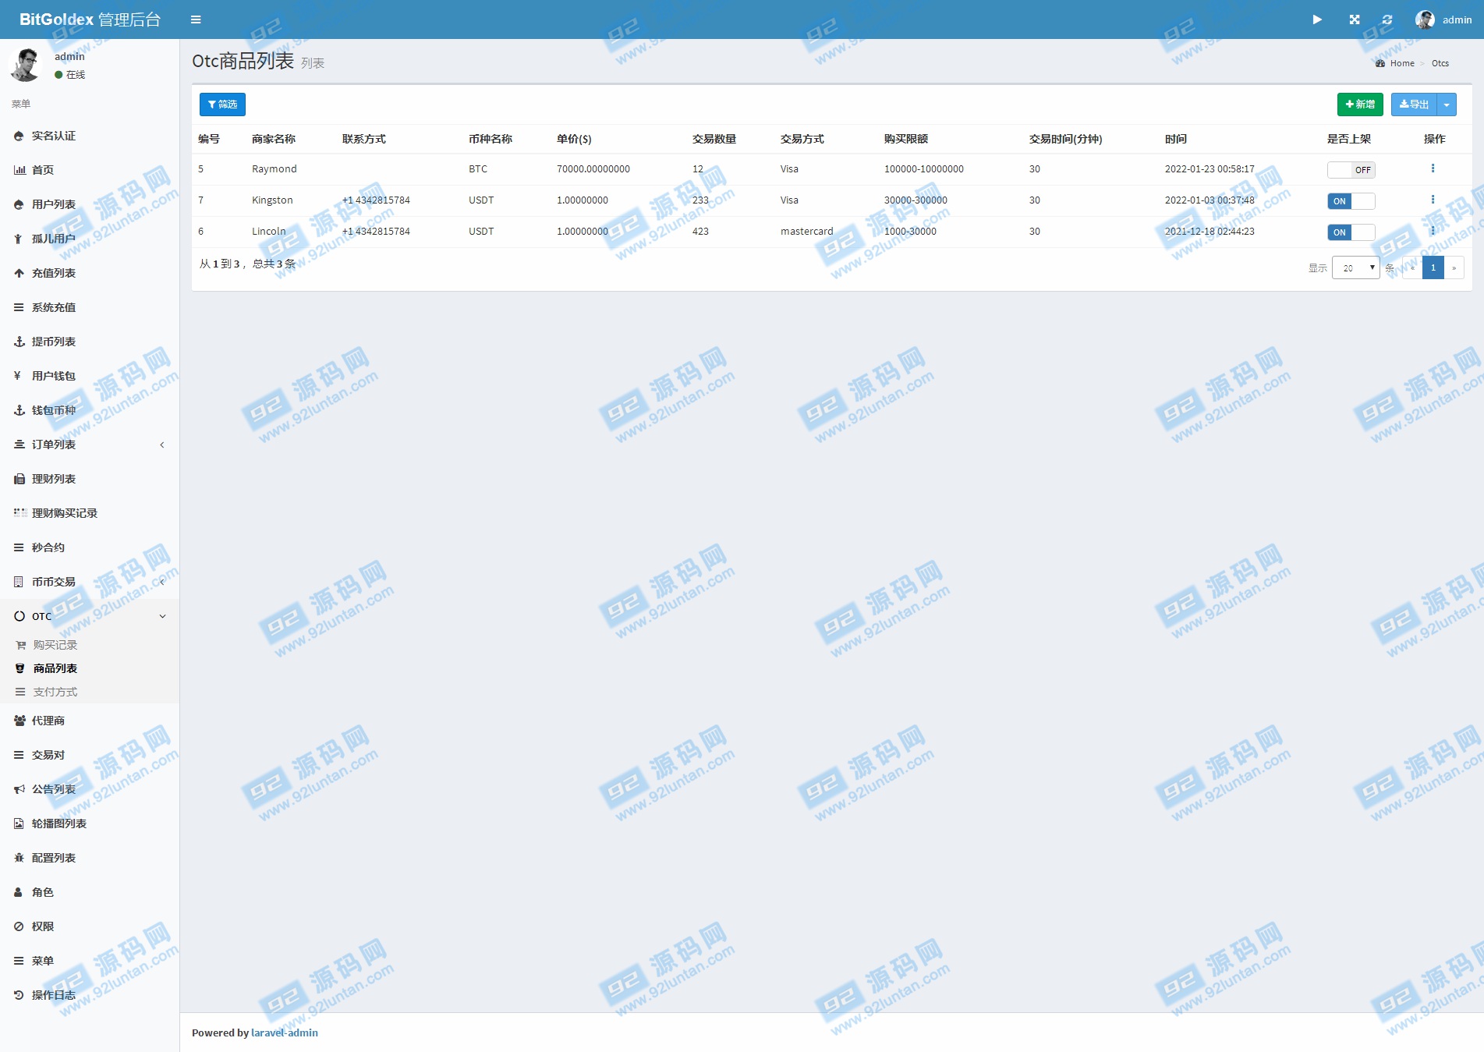
Task: Click the 100000-10000000 purchase limit cell
Action: (924, 168)
